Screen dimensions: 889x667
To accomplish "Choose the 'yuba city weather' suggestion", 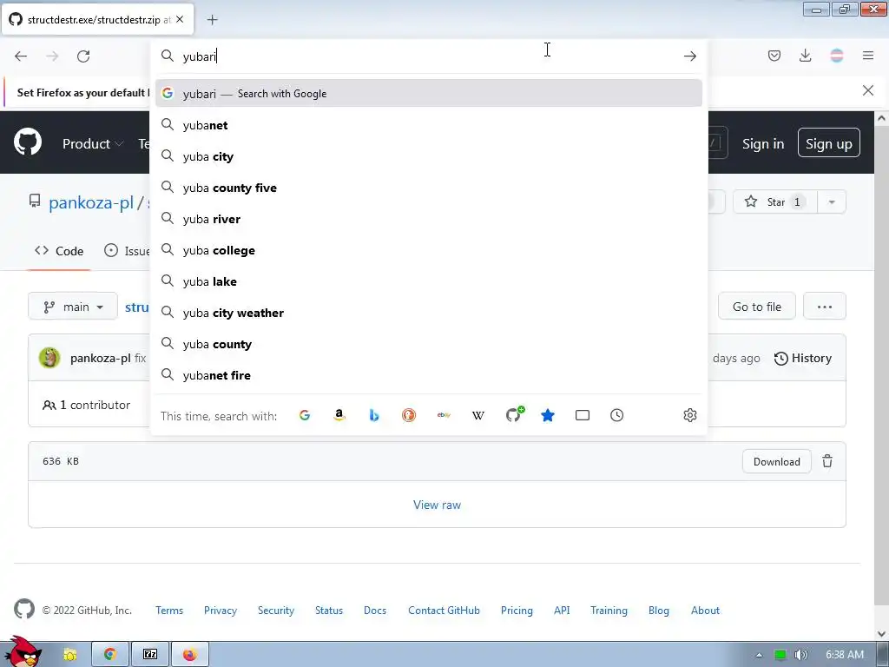I will point(429,312).
